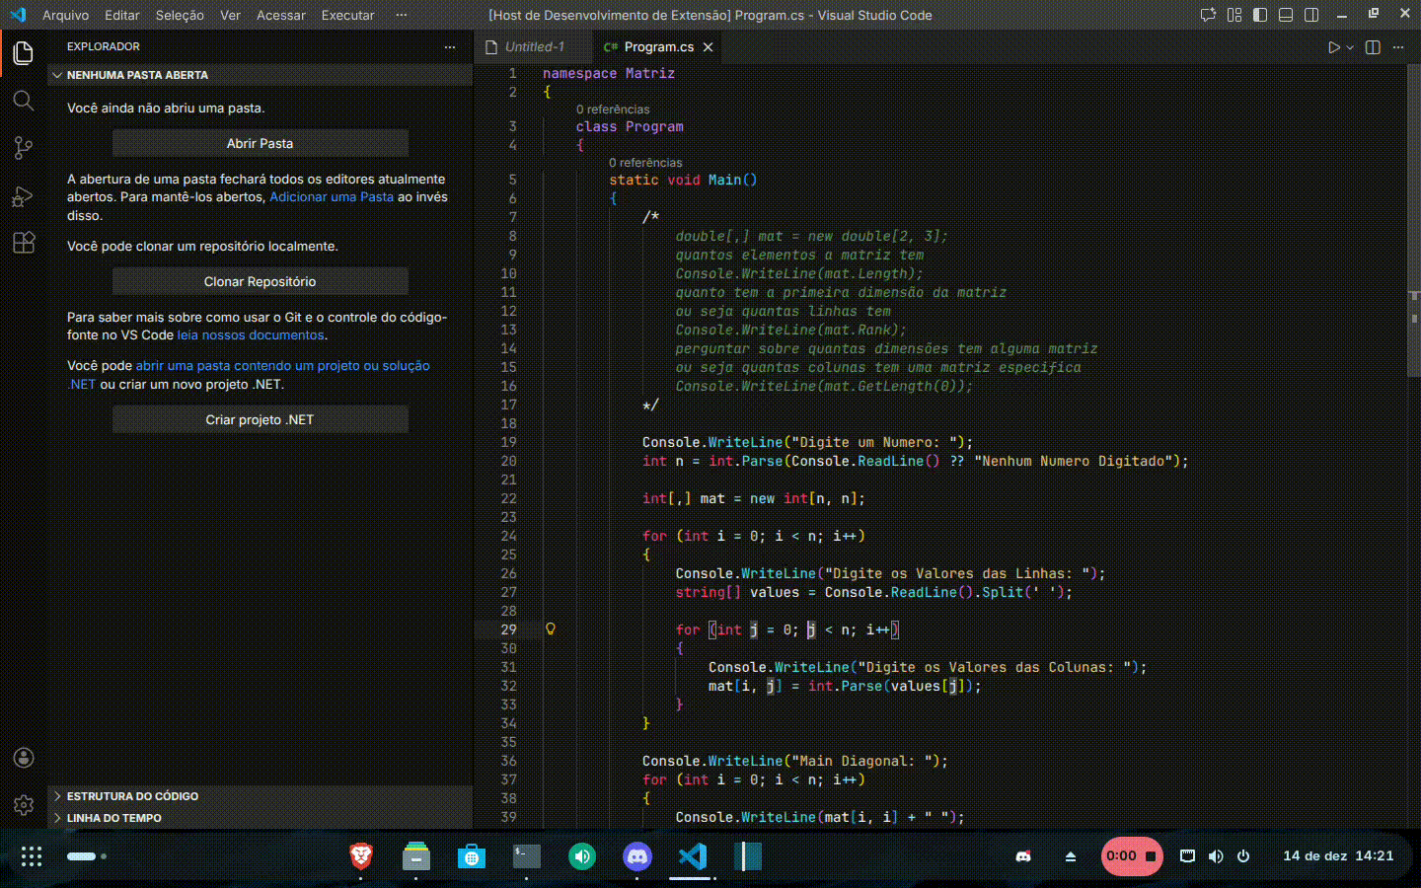Click the Clonar Repositório button
Viewport: 1421px width, 888px height.
pos(261,281)
